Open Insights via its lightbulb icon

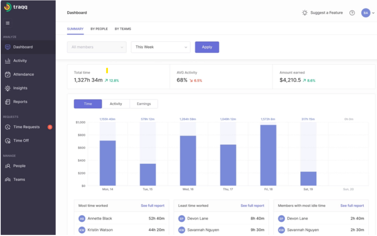pyautogui.click(x=8, y=88)
